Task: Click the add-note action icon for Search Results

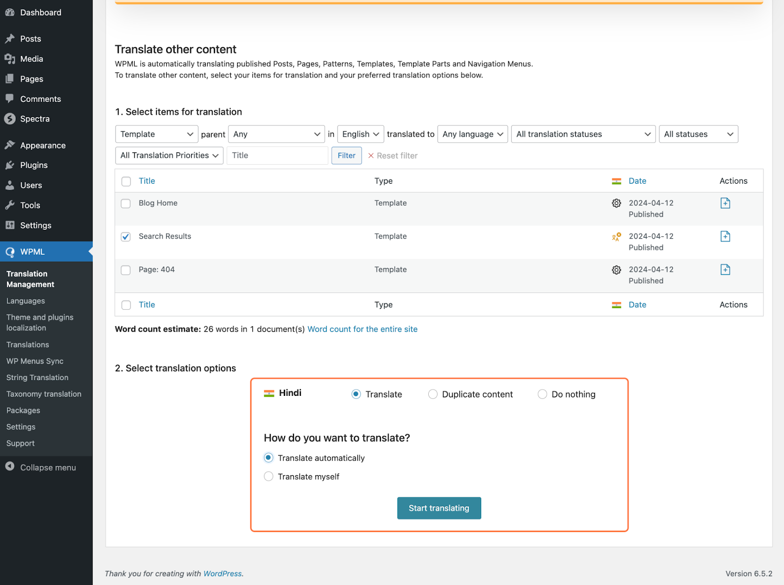Action: coord(725,237)
